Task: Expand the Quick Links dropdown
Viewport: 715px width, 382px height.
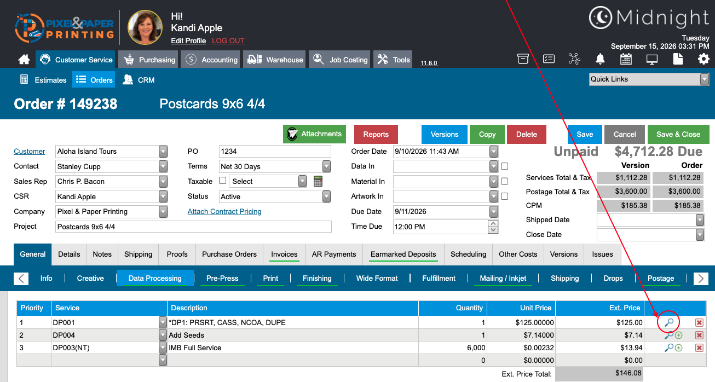Action: [x=649, y=79]
